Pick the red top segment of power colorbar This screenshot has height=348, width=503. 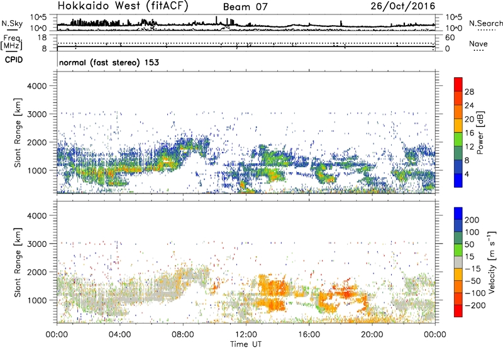(x=458, y=84)
